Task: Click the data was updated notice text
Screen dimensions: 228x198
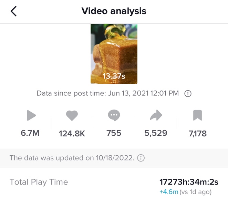Action: click(72, 158)
